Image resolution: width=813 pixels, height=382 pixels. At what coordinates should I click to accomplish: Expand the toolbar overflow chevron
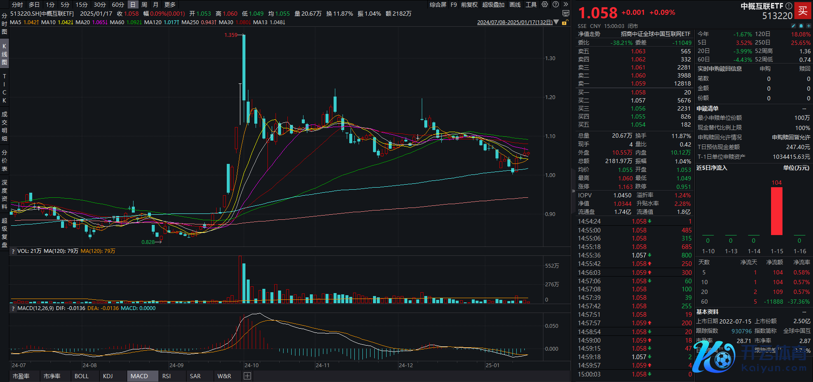pos(565,5)
